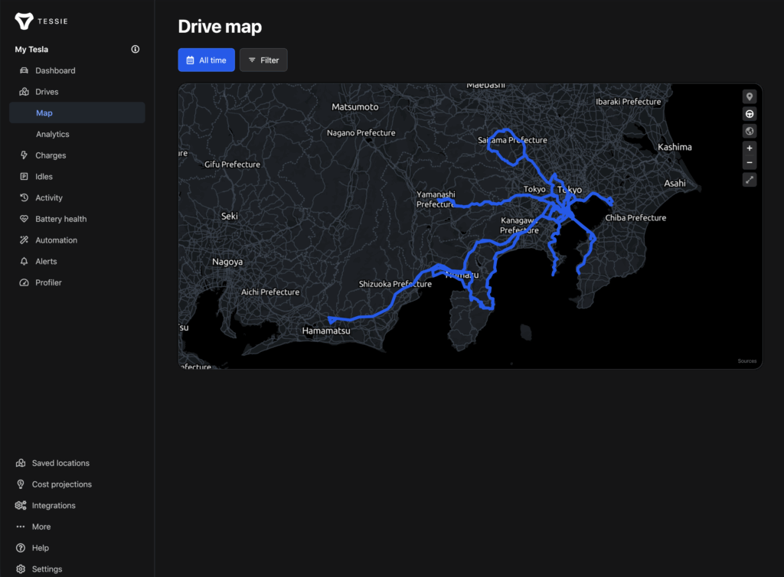Viewport: 784px width, 577px height.
Task: Zoom in on the drive map
Action: point(749,148)
